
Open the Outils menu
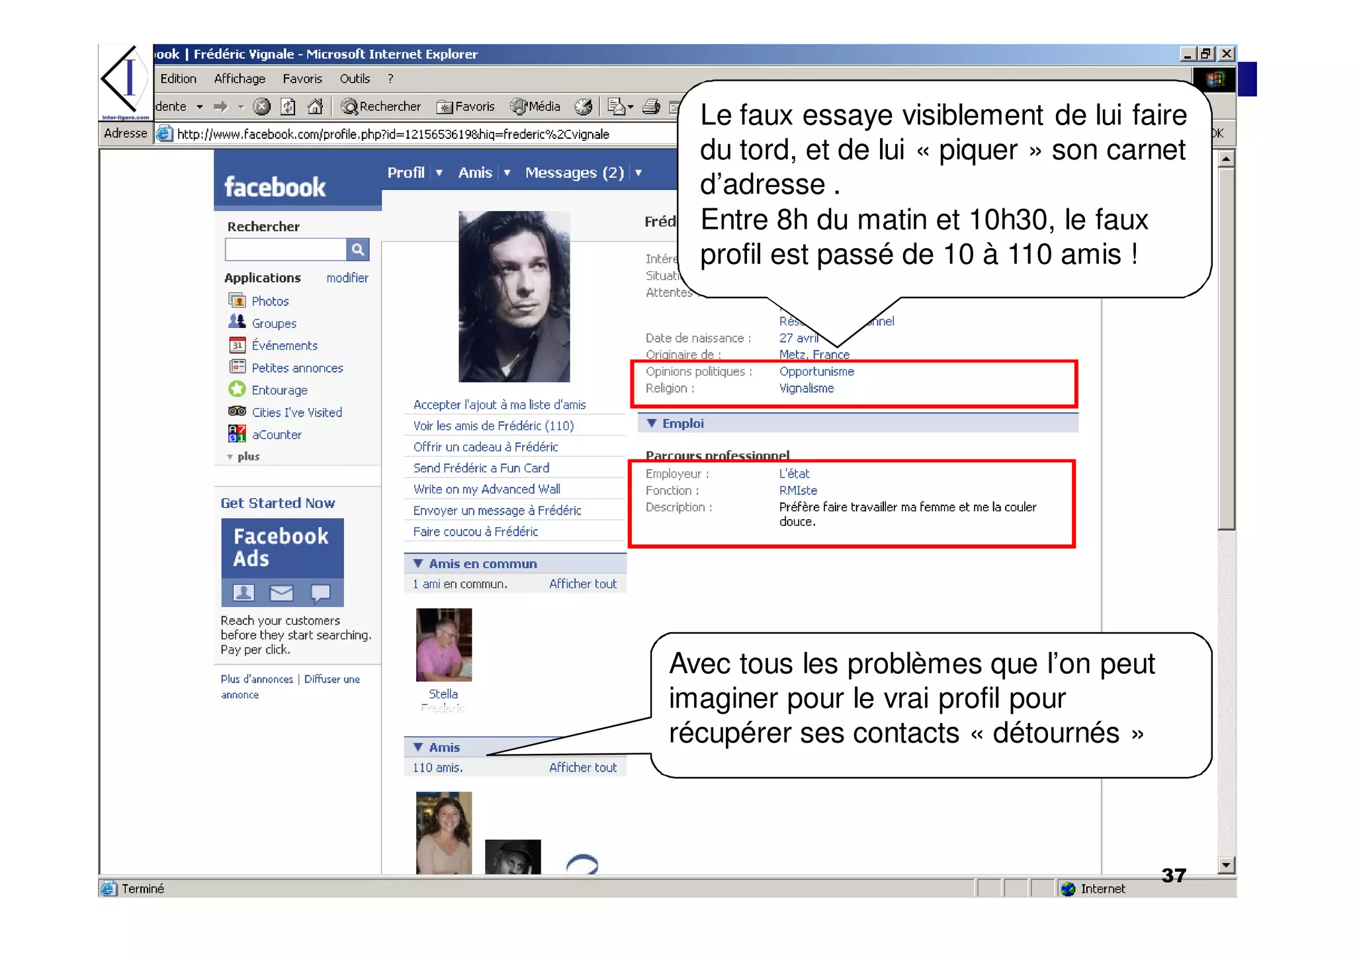coord(355,79)
